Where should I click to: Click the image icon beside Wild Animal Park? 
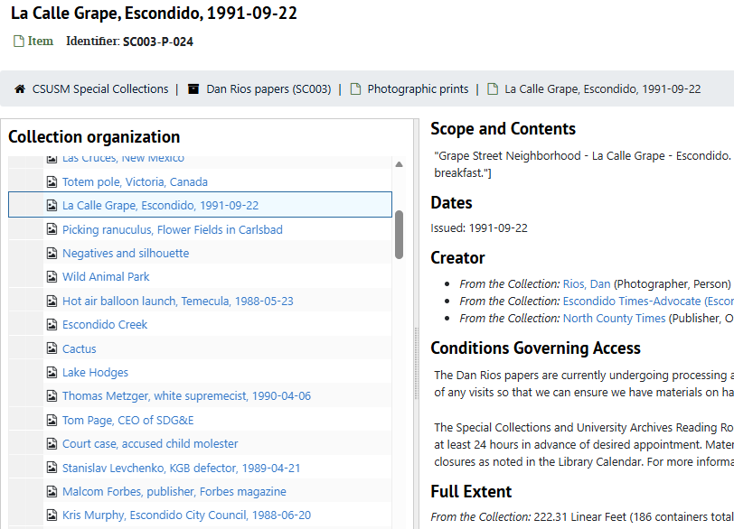point(52,276)
